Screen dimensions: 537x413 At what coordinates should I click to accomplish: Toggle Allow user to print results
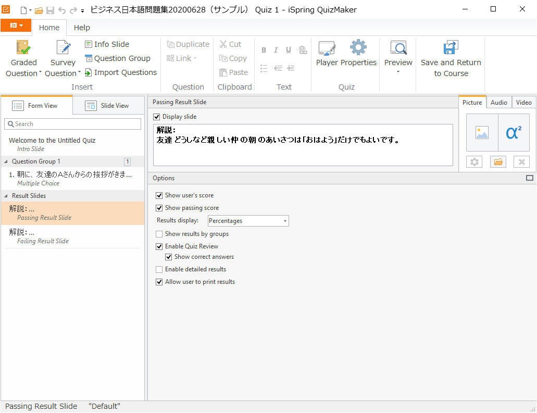[x=159, y=282]
